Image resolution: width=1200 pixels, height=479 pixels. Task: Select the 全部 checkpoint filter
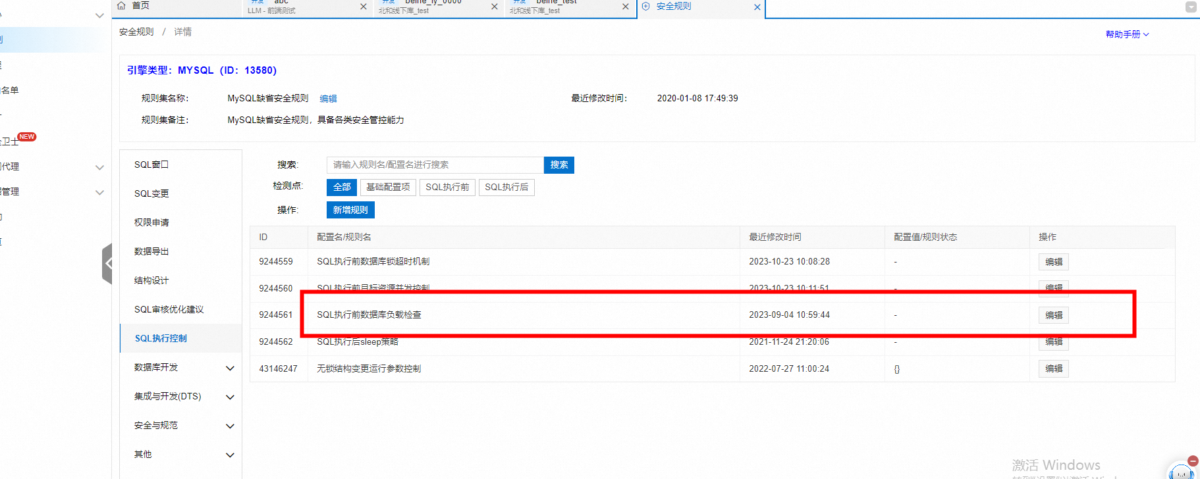[x=342, y=188]
